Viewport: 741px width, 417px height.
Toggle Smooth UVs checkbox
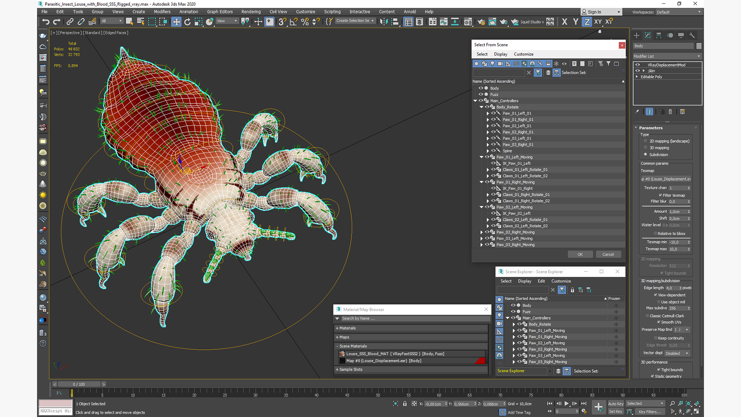tap(658, 322)
